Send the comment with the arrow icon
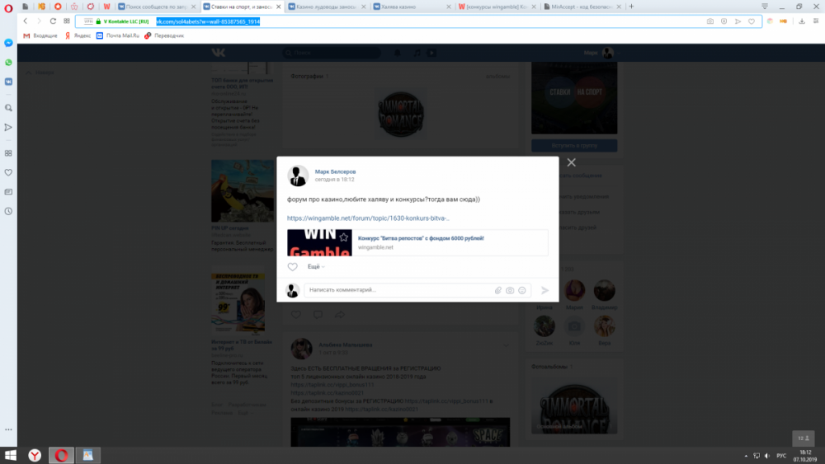 click(545, 290)
